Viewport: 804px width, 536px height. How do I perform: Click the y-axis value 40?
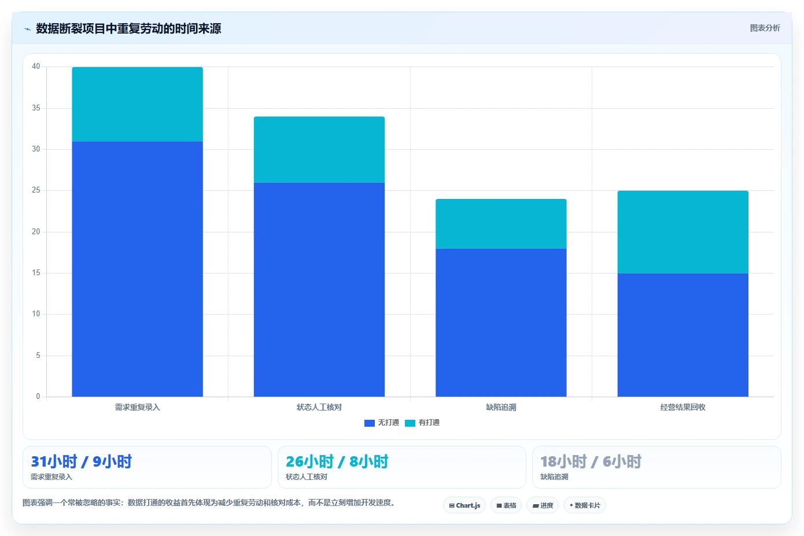click(x=36, y=66)
